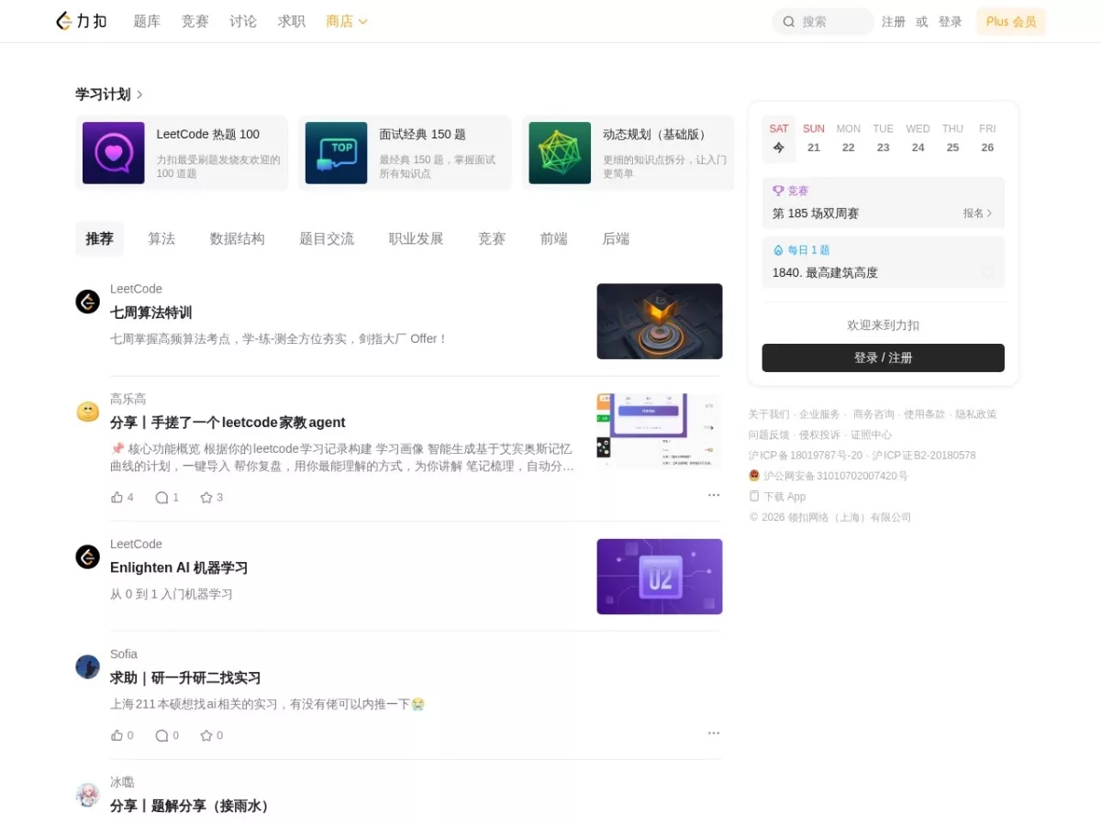Click 隐私政策 footer link
This screenshot has height=825, width=1101.
976,414
